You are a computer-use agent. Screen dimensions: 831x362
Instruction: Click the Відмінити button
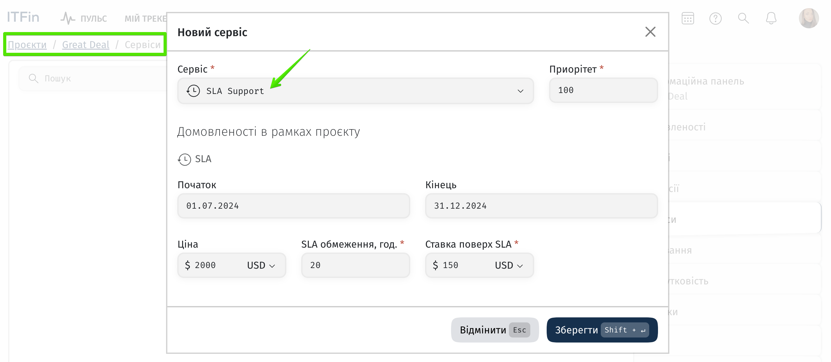point(494,330)
